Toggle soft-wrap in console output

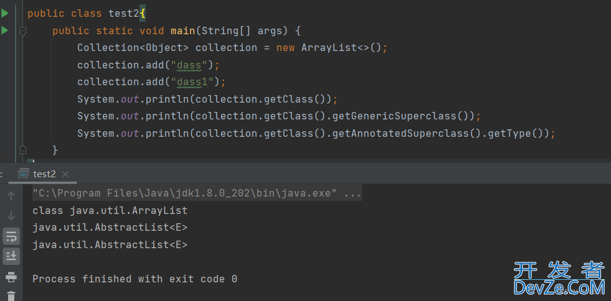pos(11,236)
